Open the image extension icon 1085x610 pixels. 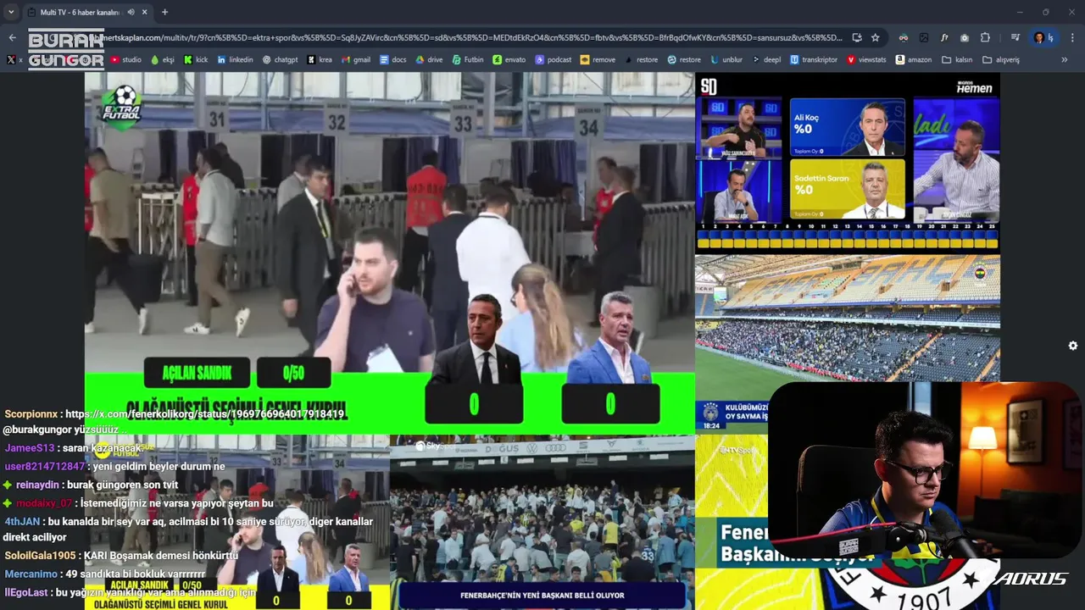tap(924, 37)
